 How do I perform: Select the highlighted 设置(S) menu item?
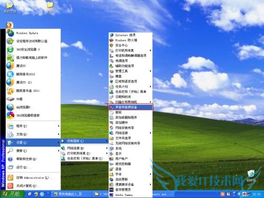coord(33,143)
